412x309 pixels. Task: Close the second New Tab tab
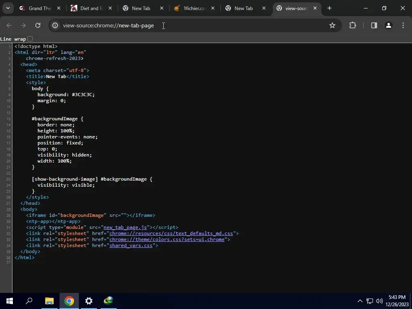tap(264, 8)
